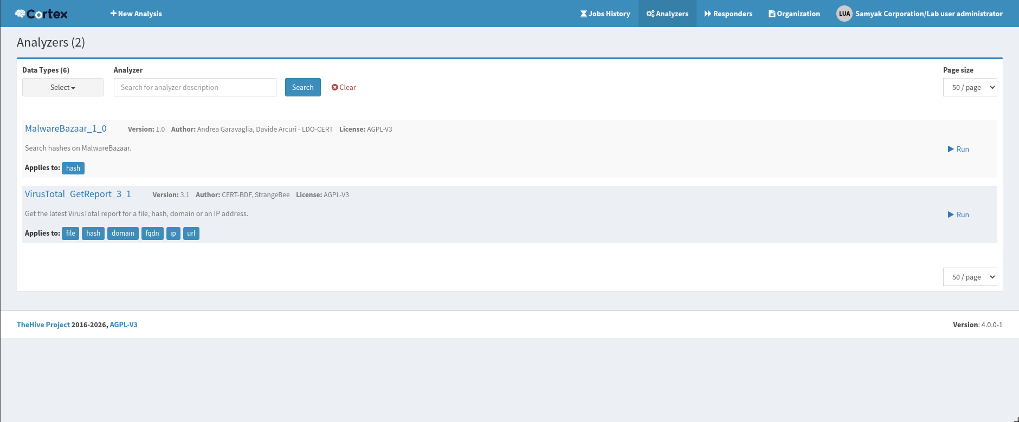Open the MalwareBazaar_1_0 analyzer link
The image size is (1019, 422).
(x=66, y=128)
